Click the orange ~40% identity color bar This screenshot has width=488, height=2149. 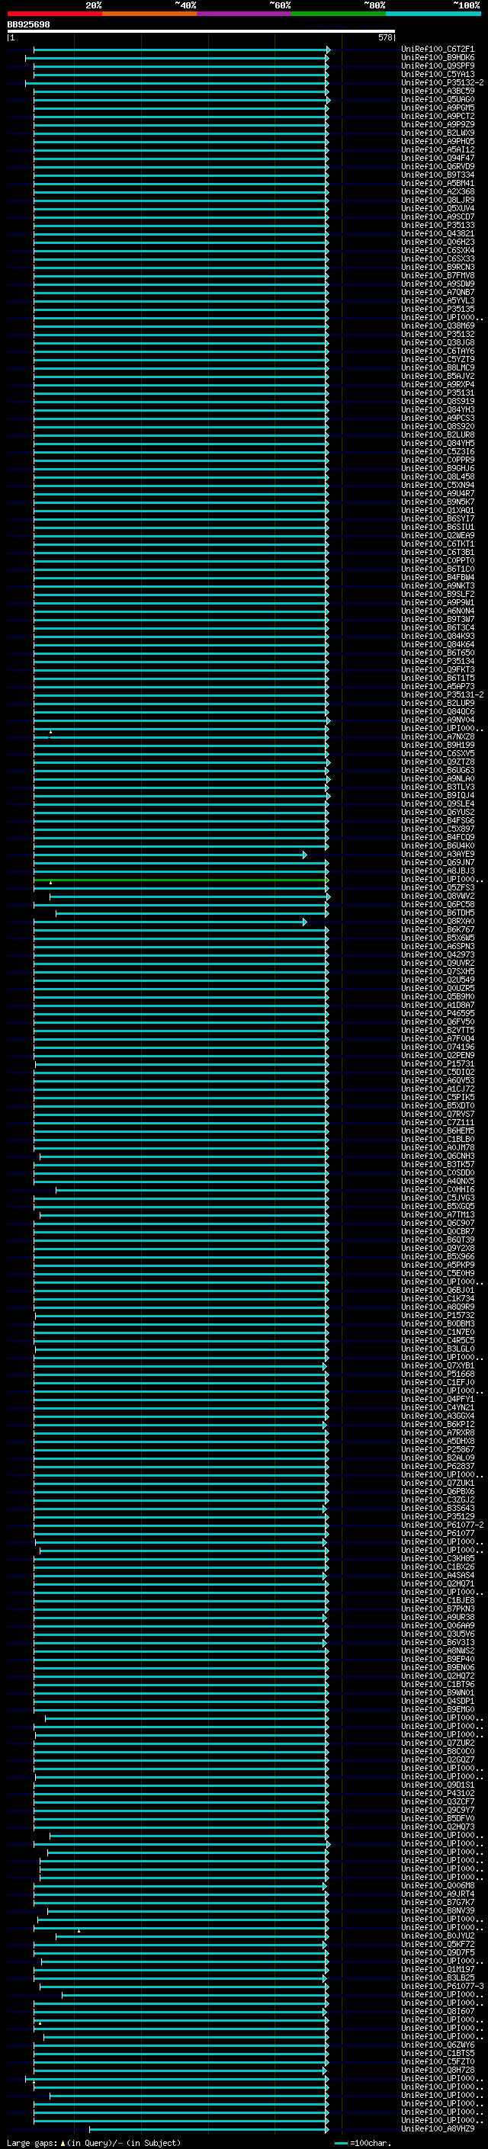point(149,14)
